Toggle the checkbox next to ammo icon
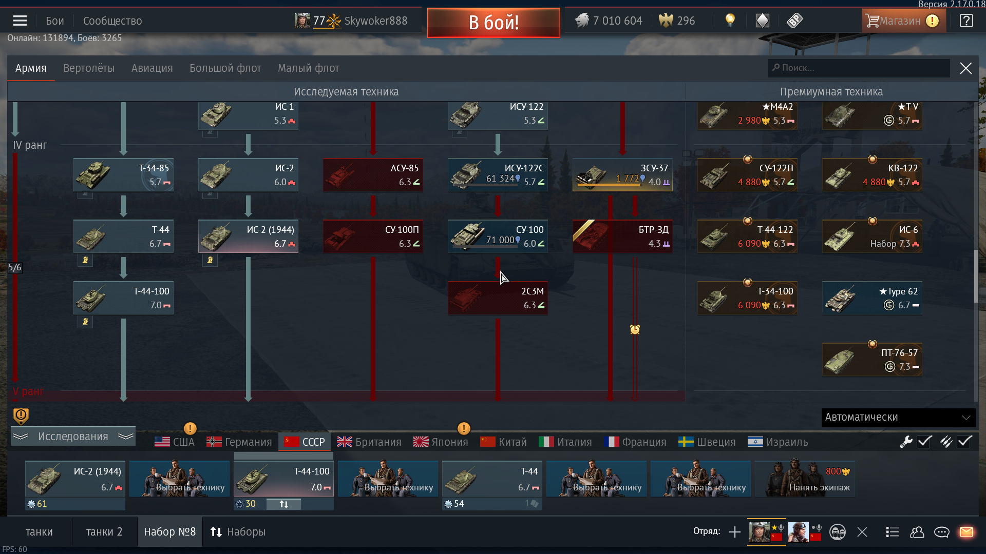Screen dimensions: 986x554 click(964, 441)
